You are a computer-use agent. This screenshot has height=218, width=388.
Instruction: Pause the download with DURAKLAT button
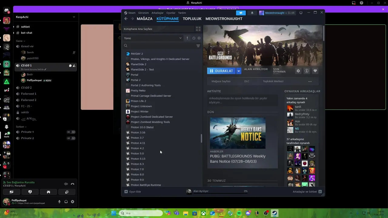tap(221, 71)
